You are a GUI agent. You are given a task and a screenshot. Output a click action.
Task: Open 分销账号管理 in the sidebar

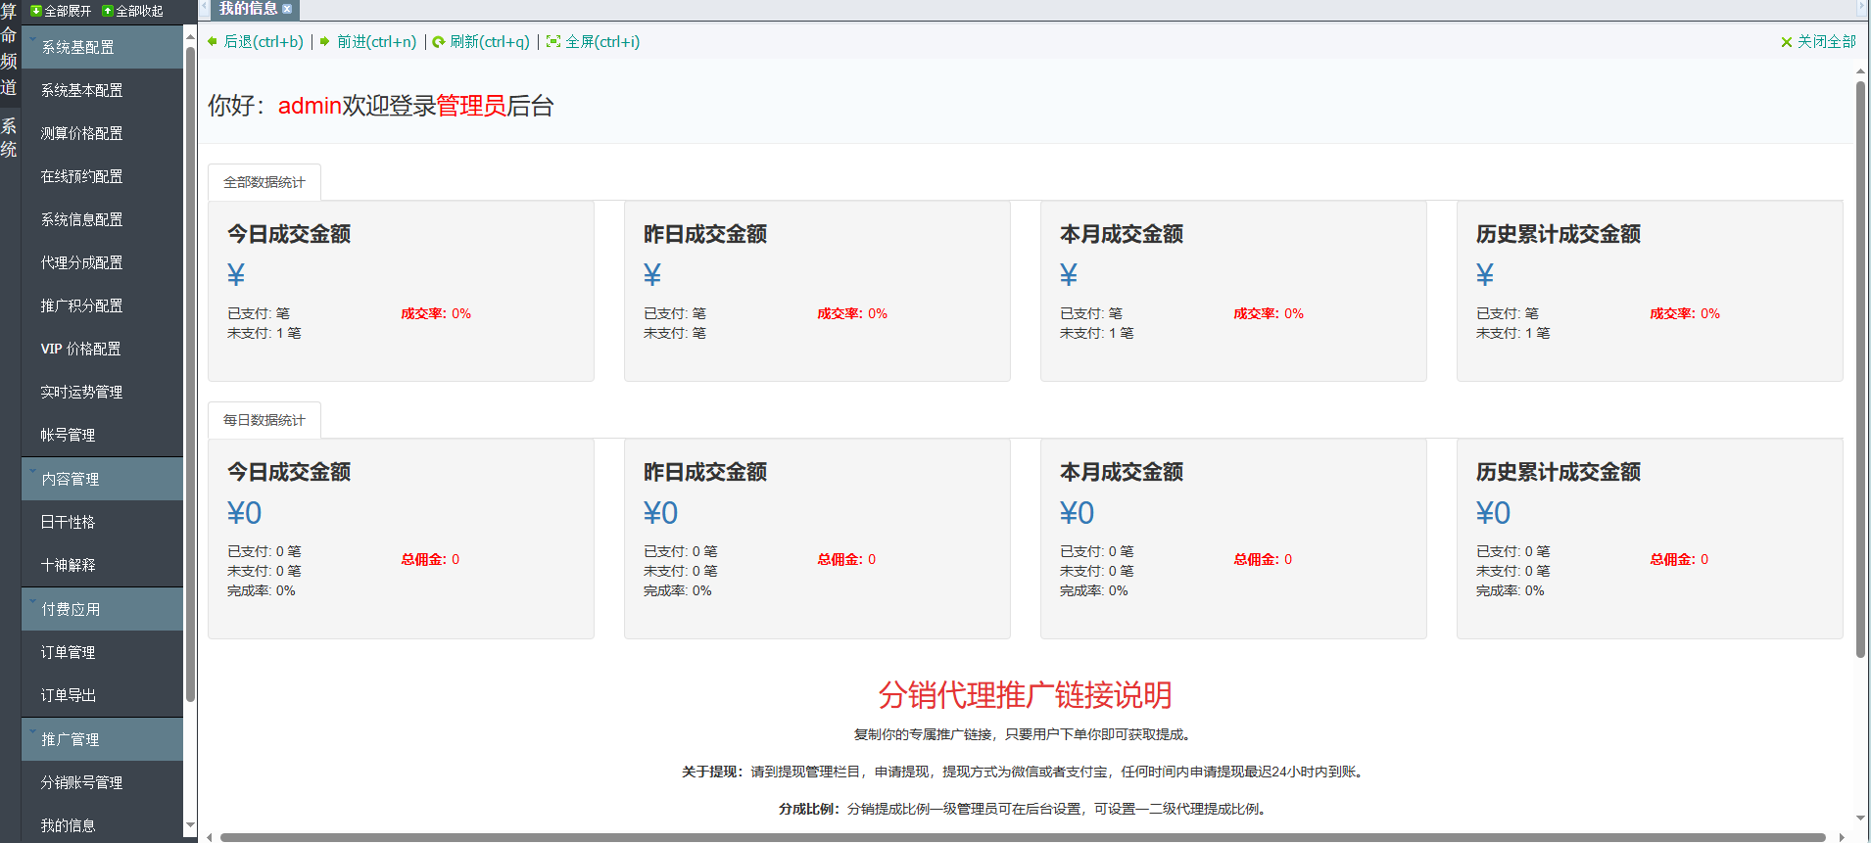[102, 782]
